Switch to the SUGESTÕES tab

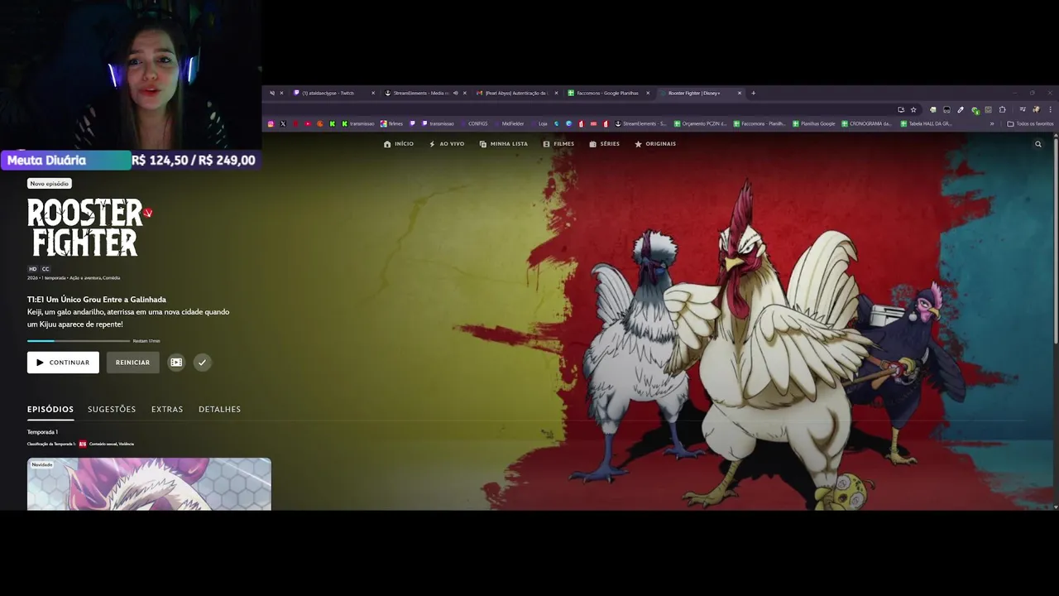[x=112, y=409]
